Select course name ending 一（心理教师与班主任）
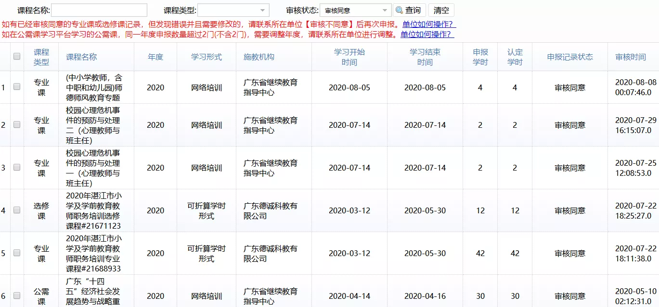The image size is (659, 307). click(x=93, y=168)
